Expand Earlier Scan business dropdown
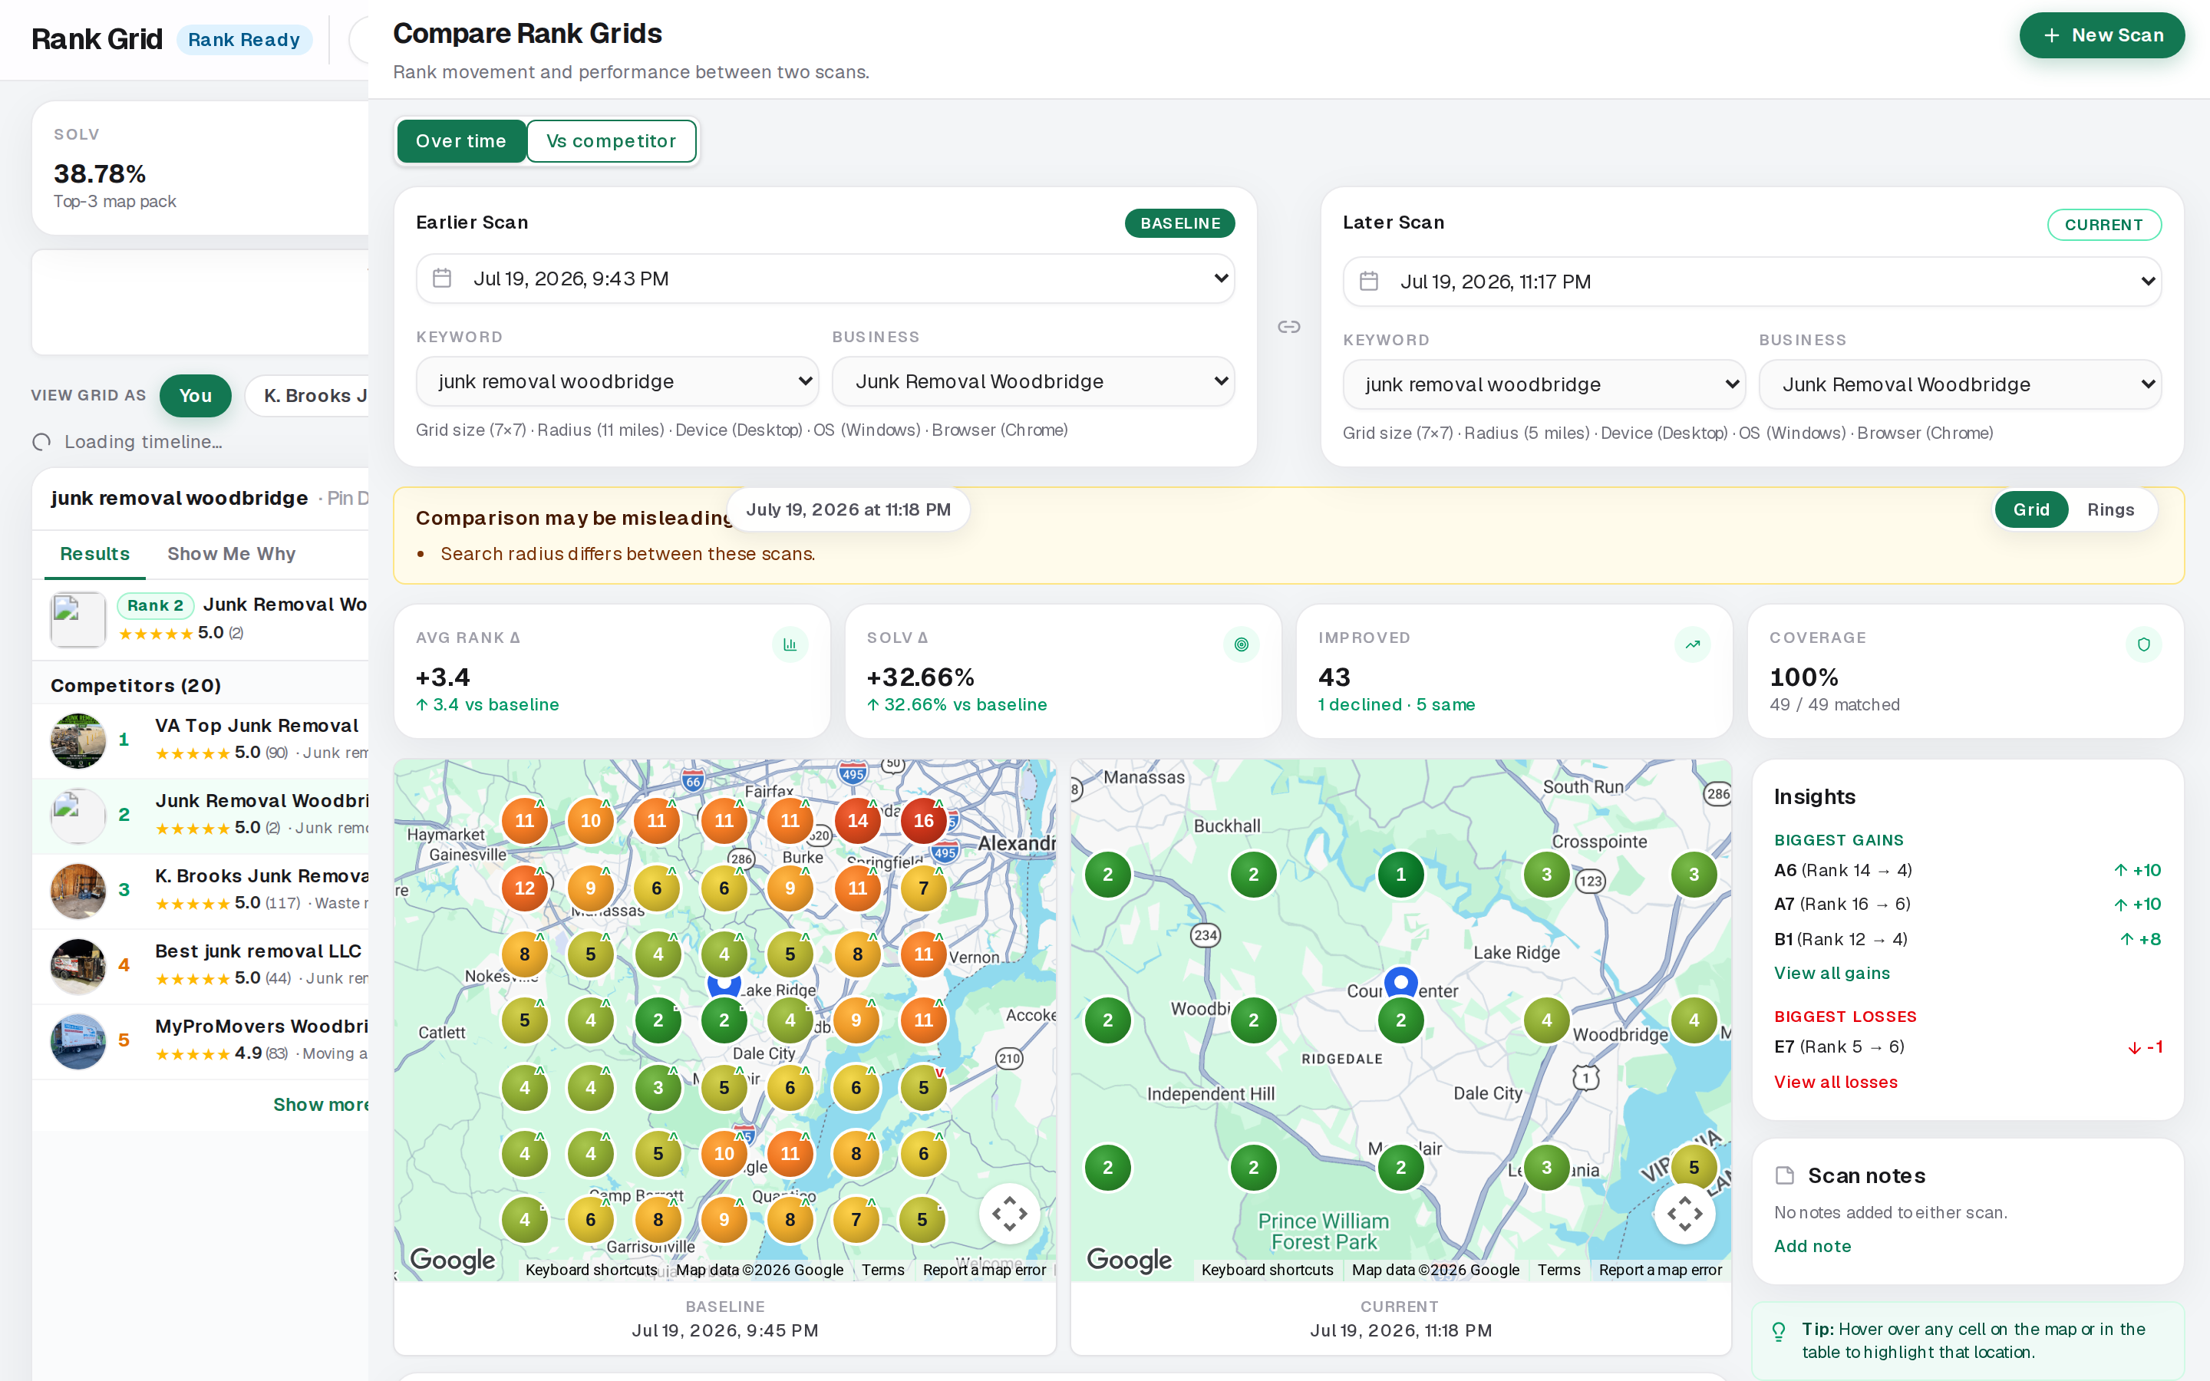This screenshot has width=2210, height=1381. 1033,382
